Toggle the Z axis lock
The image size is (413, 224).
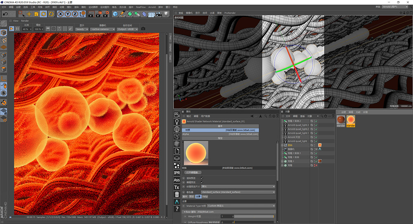click(75, 14)
